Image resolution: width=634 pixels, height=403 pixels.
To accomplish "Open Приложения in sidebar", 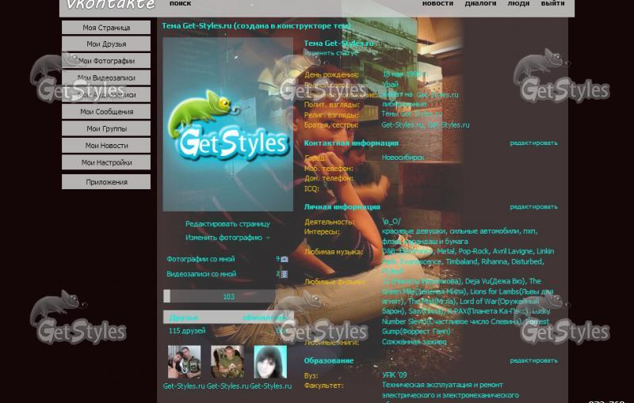I will coord(106,182).
